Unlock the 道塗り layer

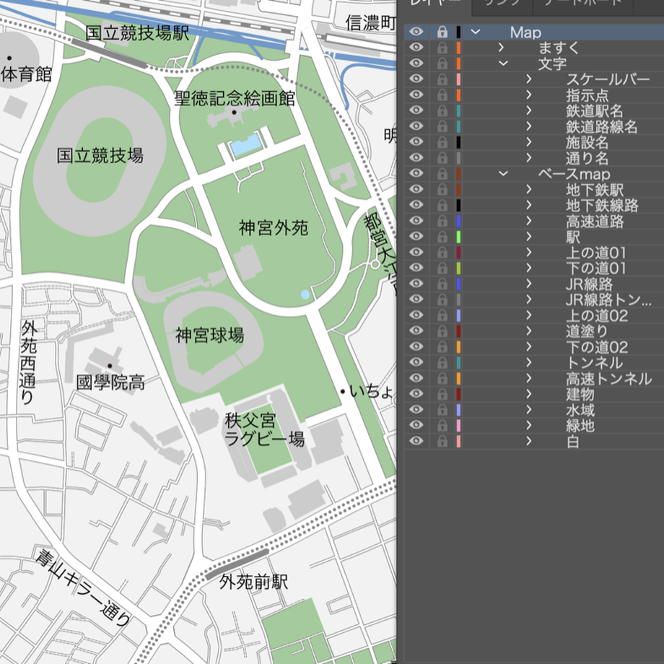point(442,331)
